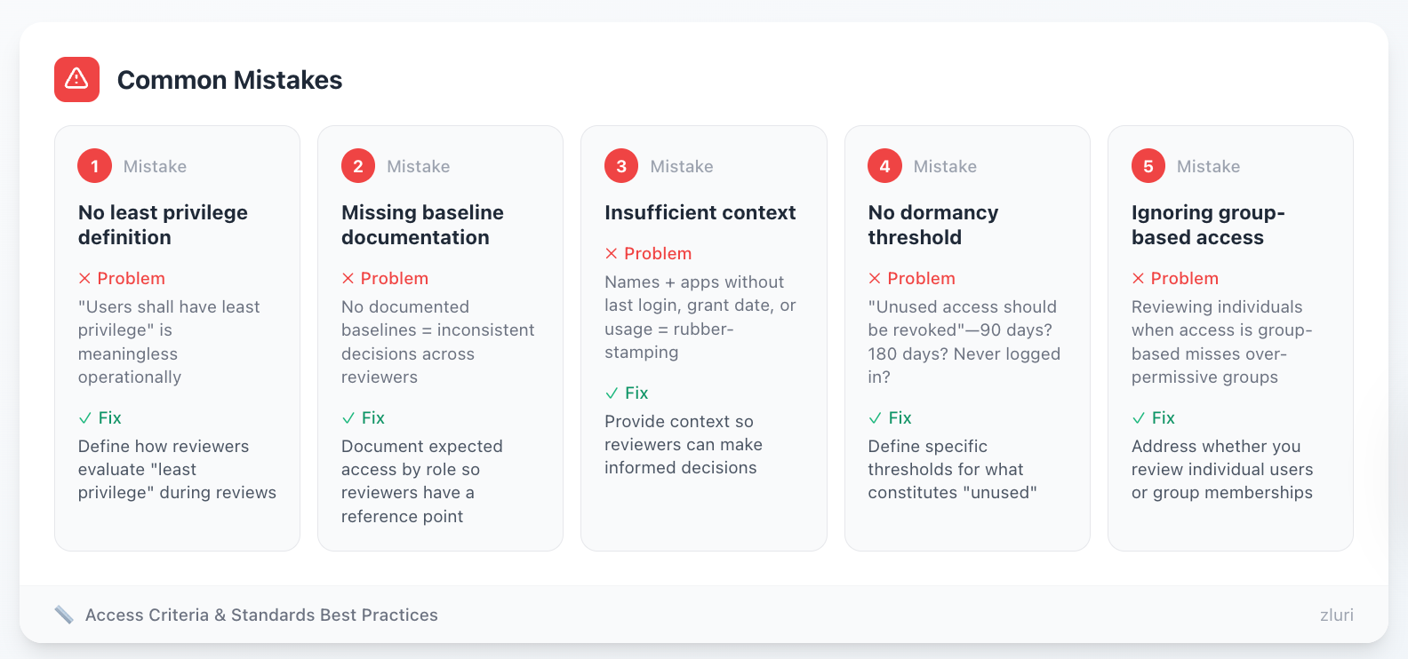Image resolution: width=1408 pixels, height=659 pixels.
Task: Click the zluri brand label
Action: point(1336,615)
